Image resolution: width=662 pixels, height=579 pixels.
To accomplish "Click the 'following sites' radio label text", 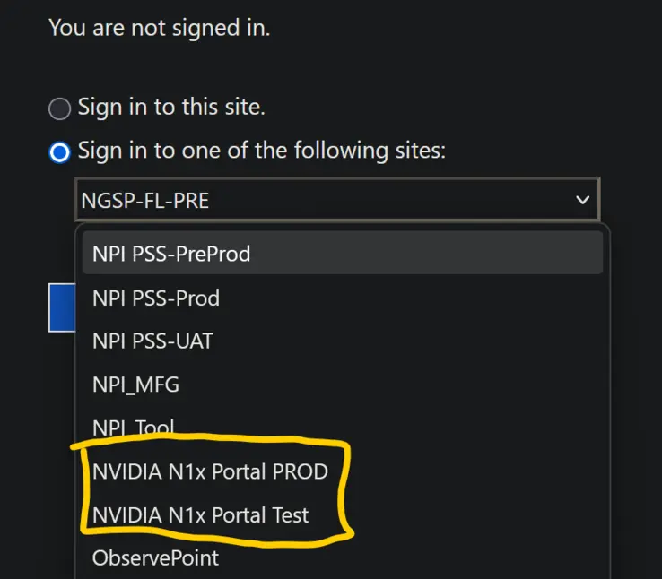I will [x=262, y=151].
